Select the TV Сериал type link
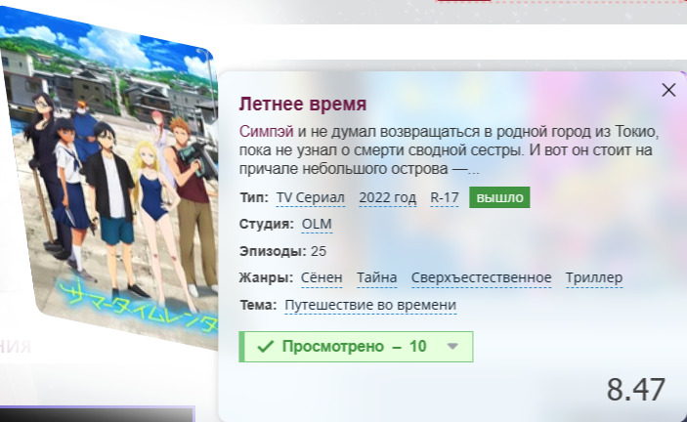The height and width of the screenshot is (422, 687). (x=310, y=197)
